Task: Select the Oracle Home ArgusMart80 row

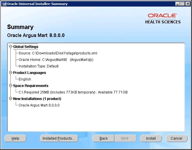Action: point(56,60)
